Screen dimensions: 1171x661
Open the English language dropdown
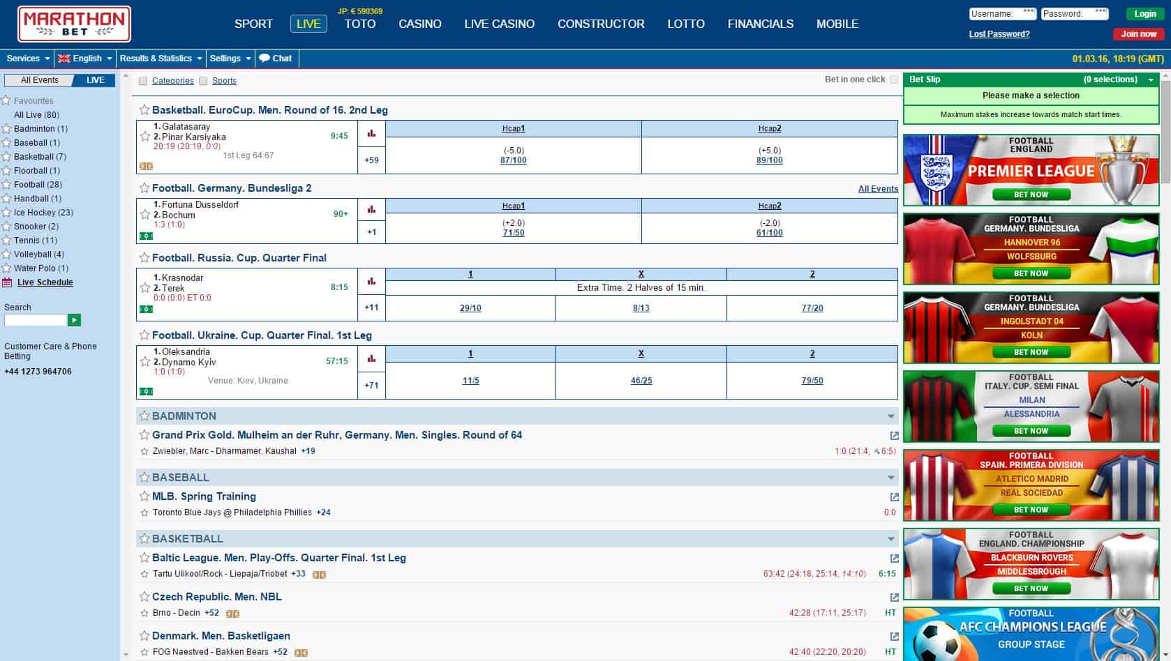coord(85,59)
